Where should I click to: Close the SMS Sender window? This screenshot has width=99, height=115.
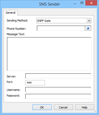pyautogui.click(x=91, y=3)
